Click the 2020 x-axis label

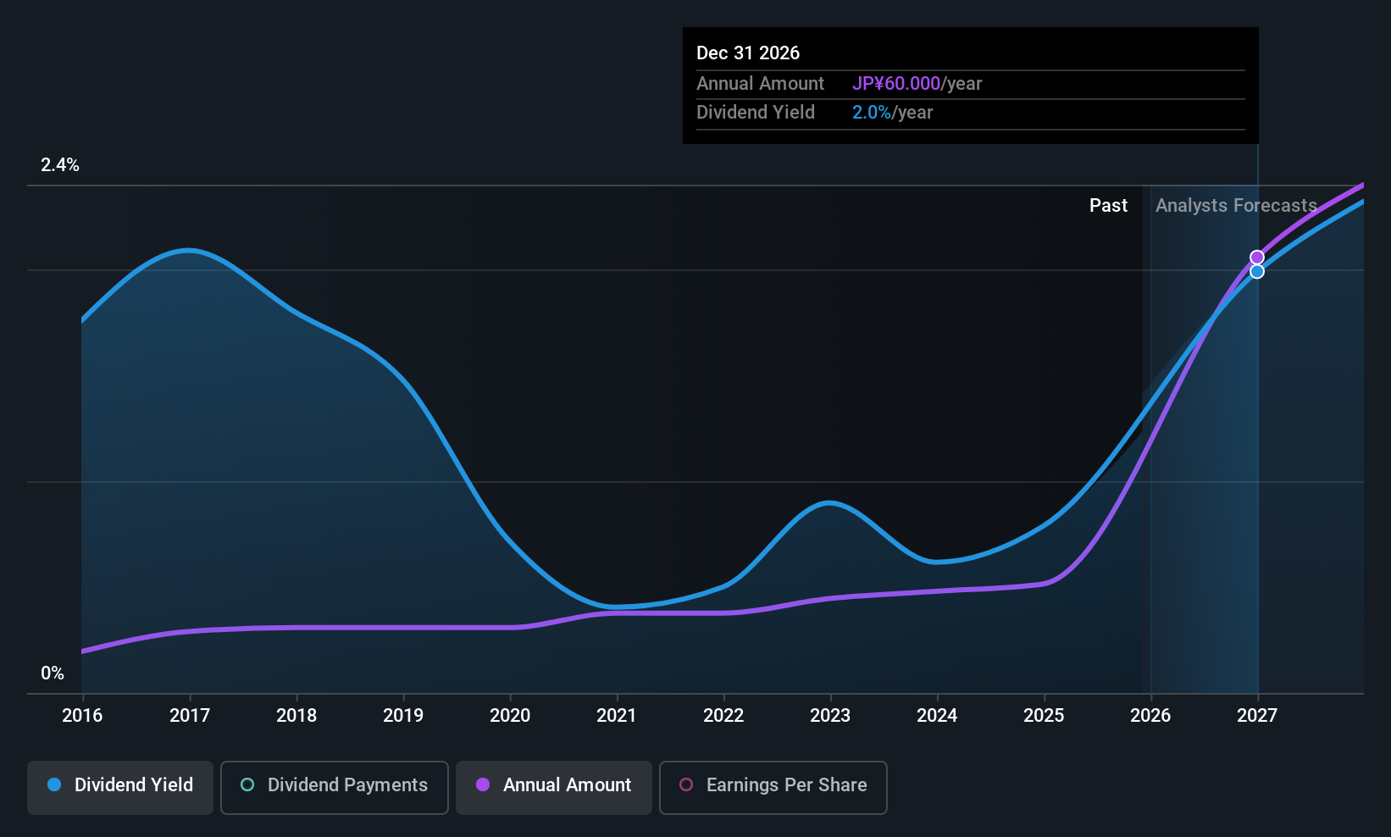pyautogui.click(x=510, y=715)
